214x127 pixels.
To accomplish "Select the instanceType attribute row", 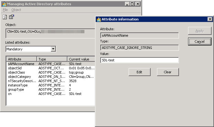I will coord(51,85).
